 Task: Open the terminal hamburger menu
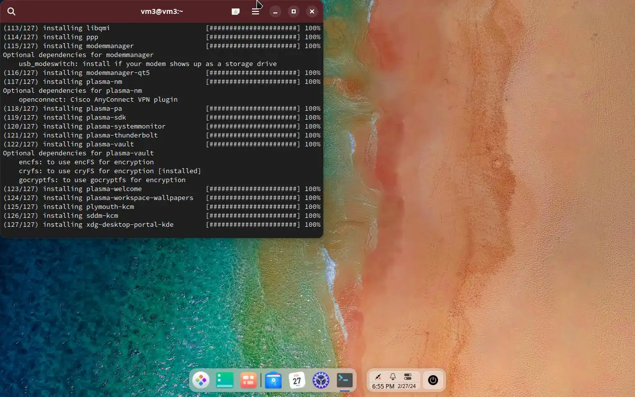[255, 11]
